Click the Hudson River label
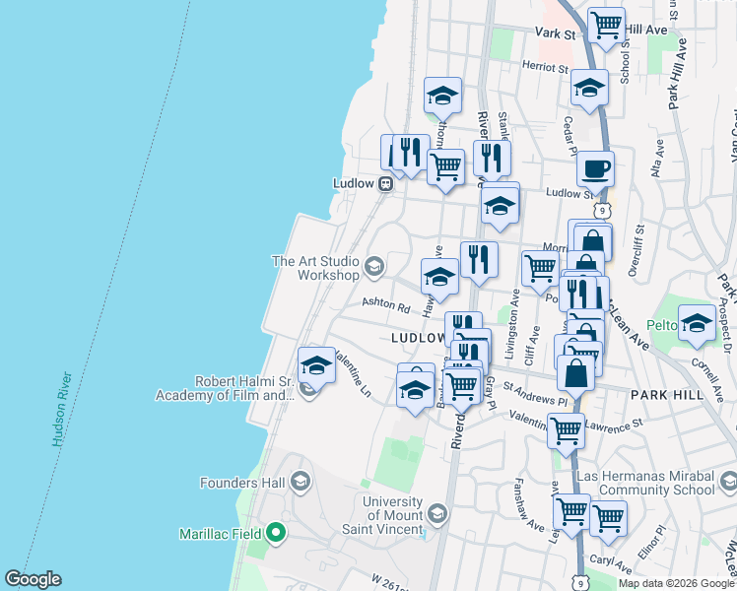The height and width of the screenshot is (591, 737). pos(62,409)
